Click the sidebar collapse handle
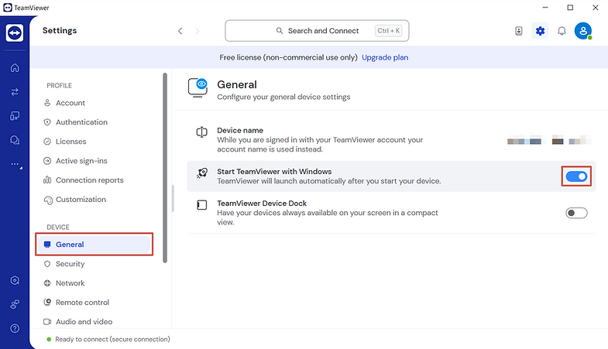 (173, 198)
